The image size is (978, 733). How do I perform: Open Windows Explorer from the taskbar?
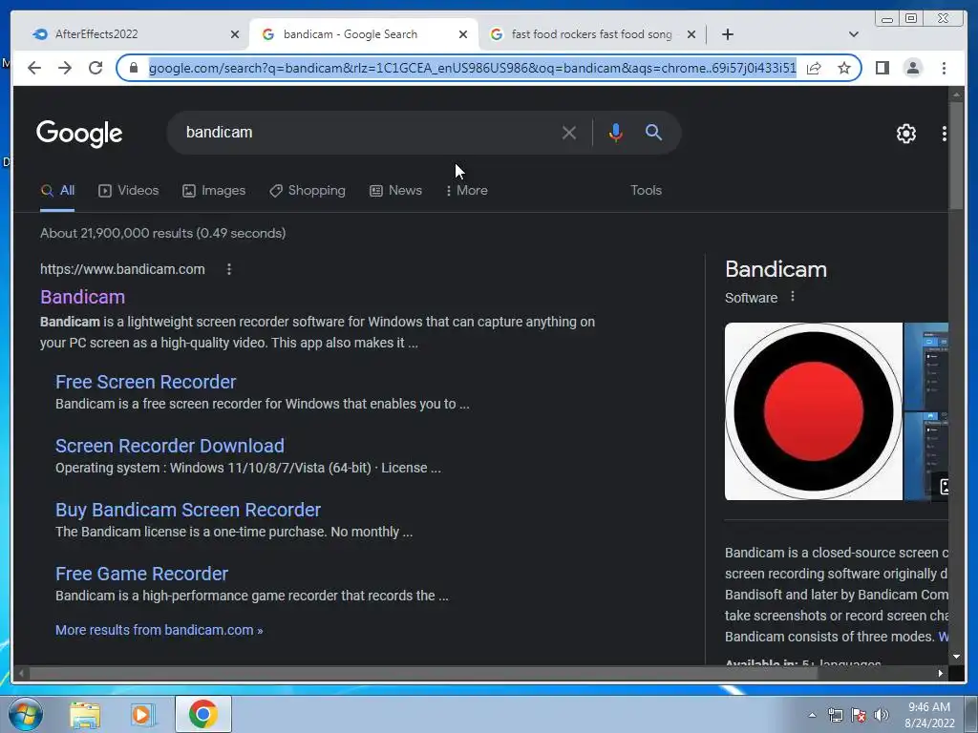point(85,714)
